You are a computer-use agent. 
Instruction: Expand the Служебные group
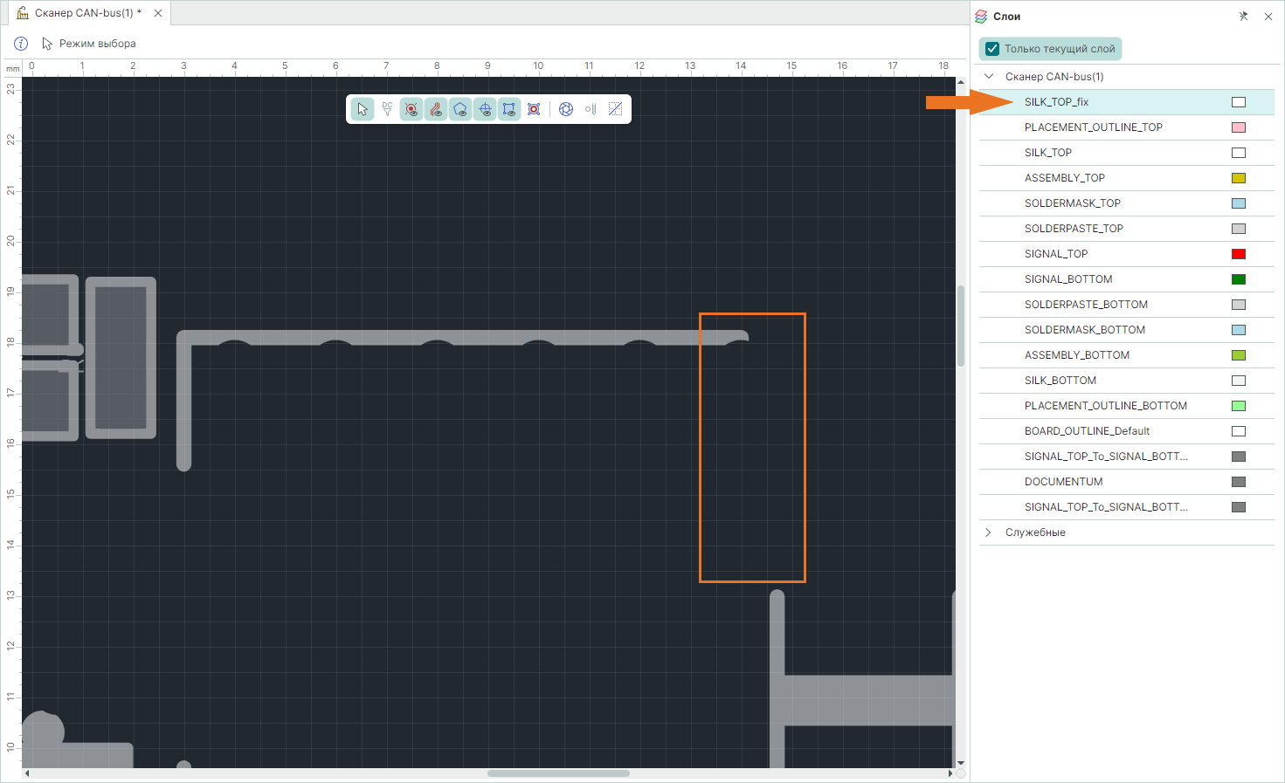[989, 532]
